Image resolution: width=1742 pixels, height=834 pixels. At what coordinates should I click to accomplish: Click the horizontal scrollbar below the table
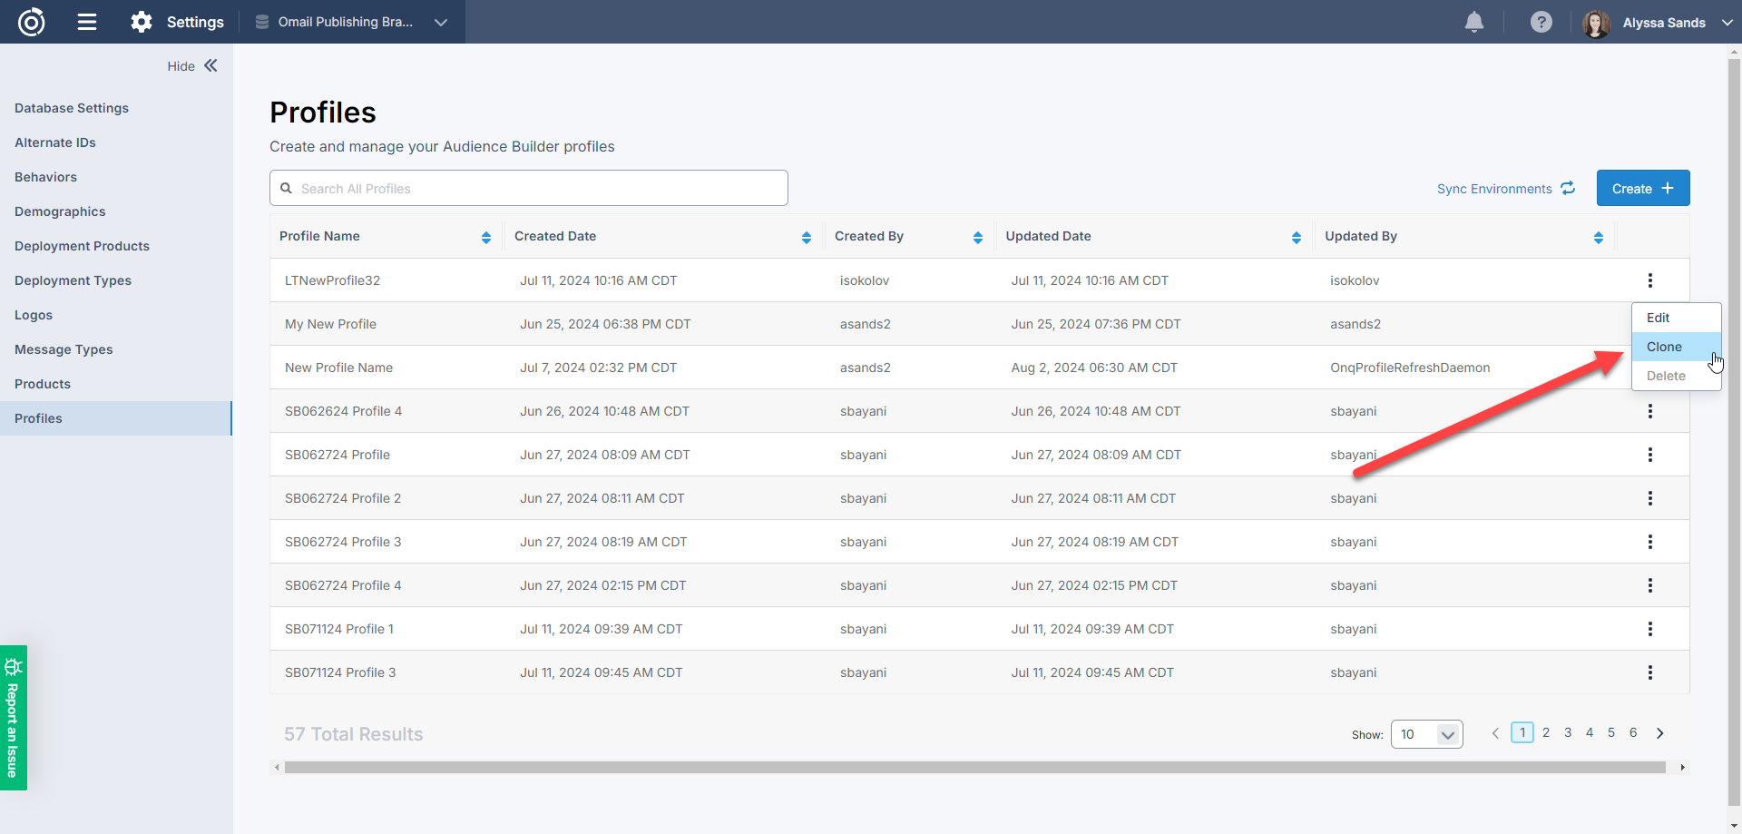tap(974, 768)
